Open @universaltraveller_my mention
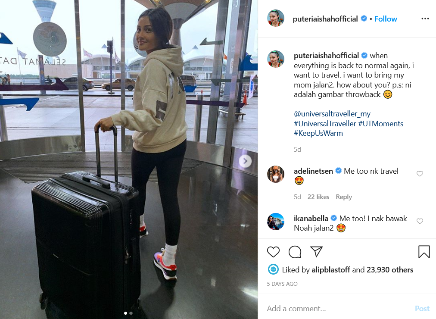The image size is (436, 319). point(332,114)
